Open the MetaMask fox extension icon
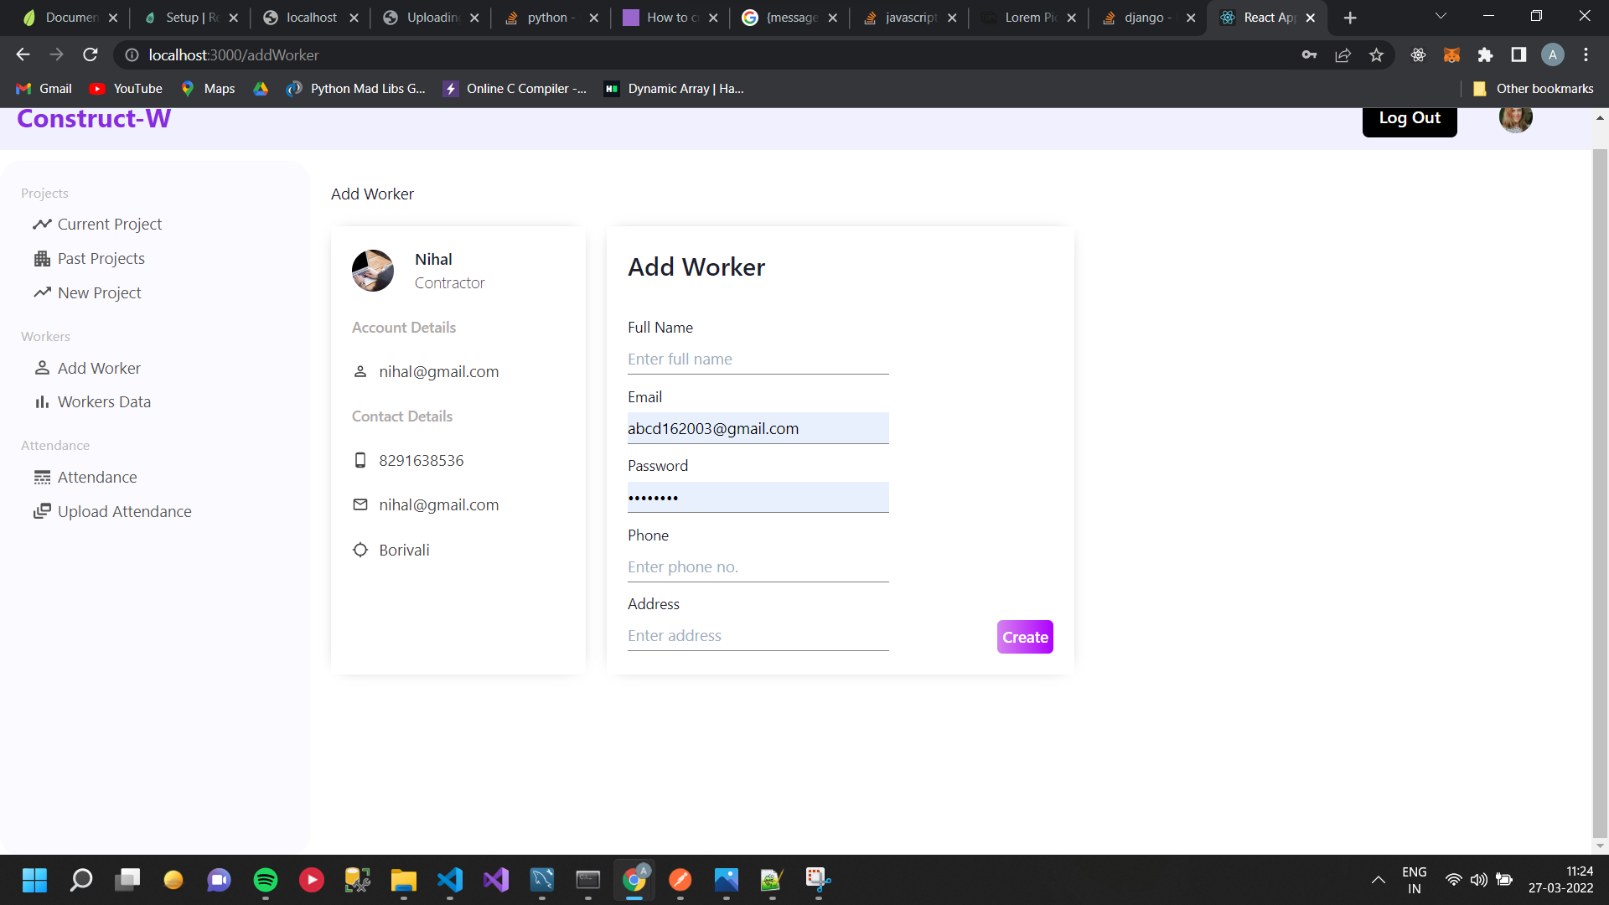The width and height of the screenshot is (1609, 905). pos(1452,54)
